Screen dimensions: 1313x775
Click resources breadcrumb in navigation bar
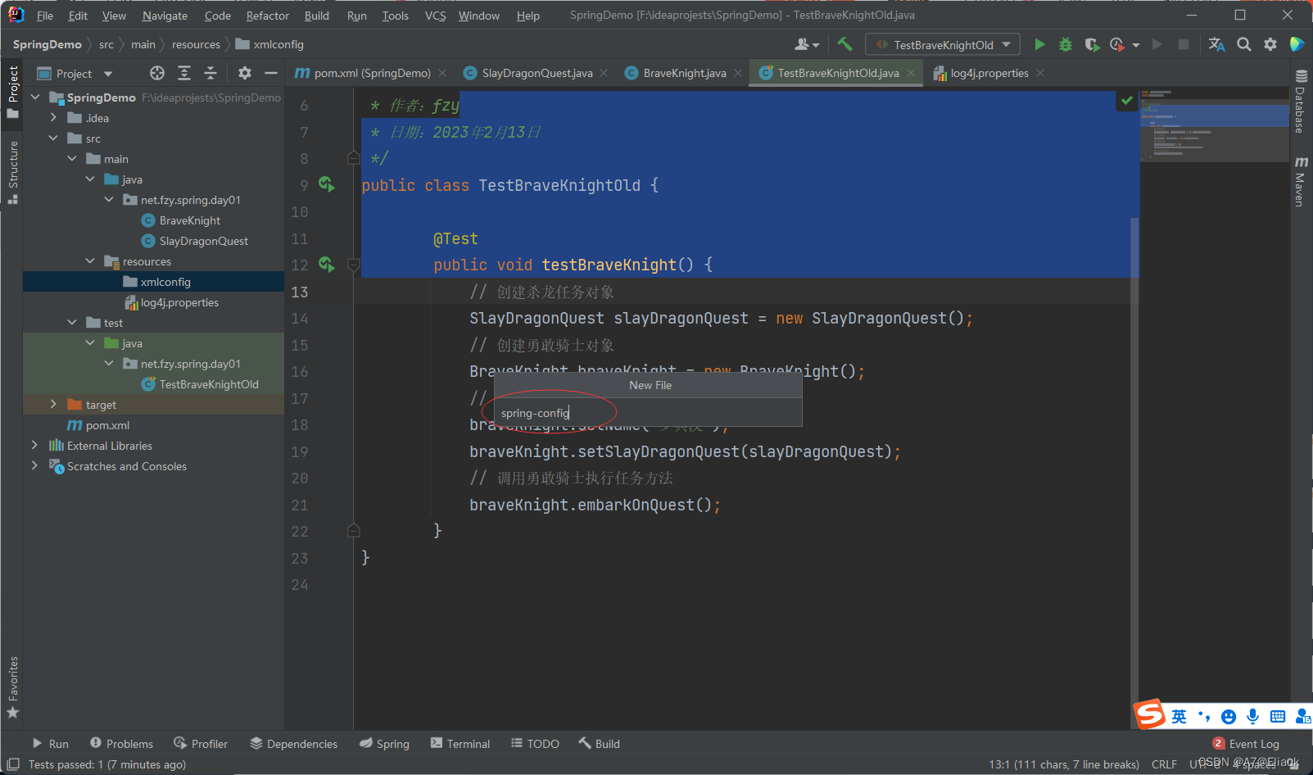(x=196, y=44)
